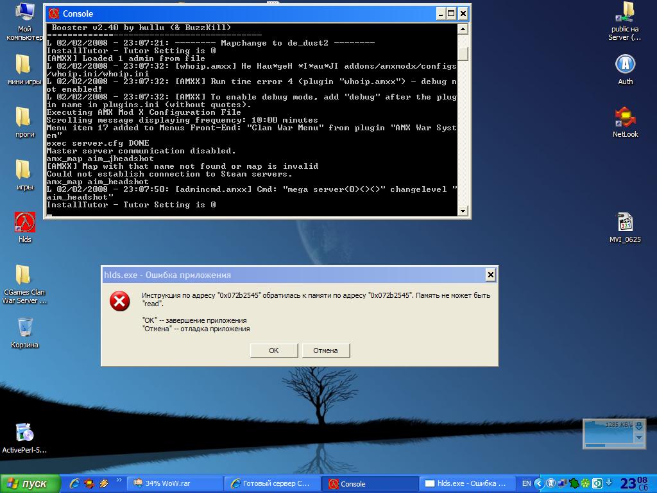Click Отмена to debug the application

point(325,350)
